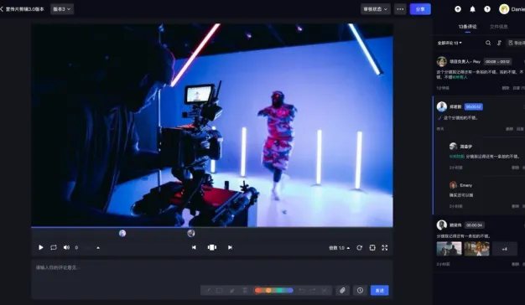525x305 pixels.
Task: Click the project lead Ray avatar
Action: (x=442, y=61)
